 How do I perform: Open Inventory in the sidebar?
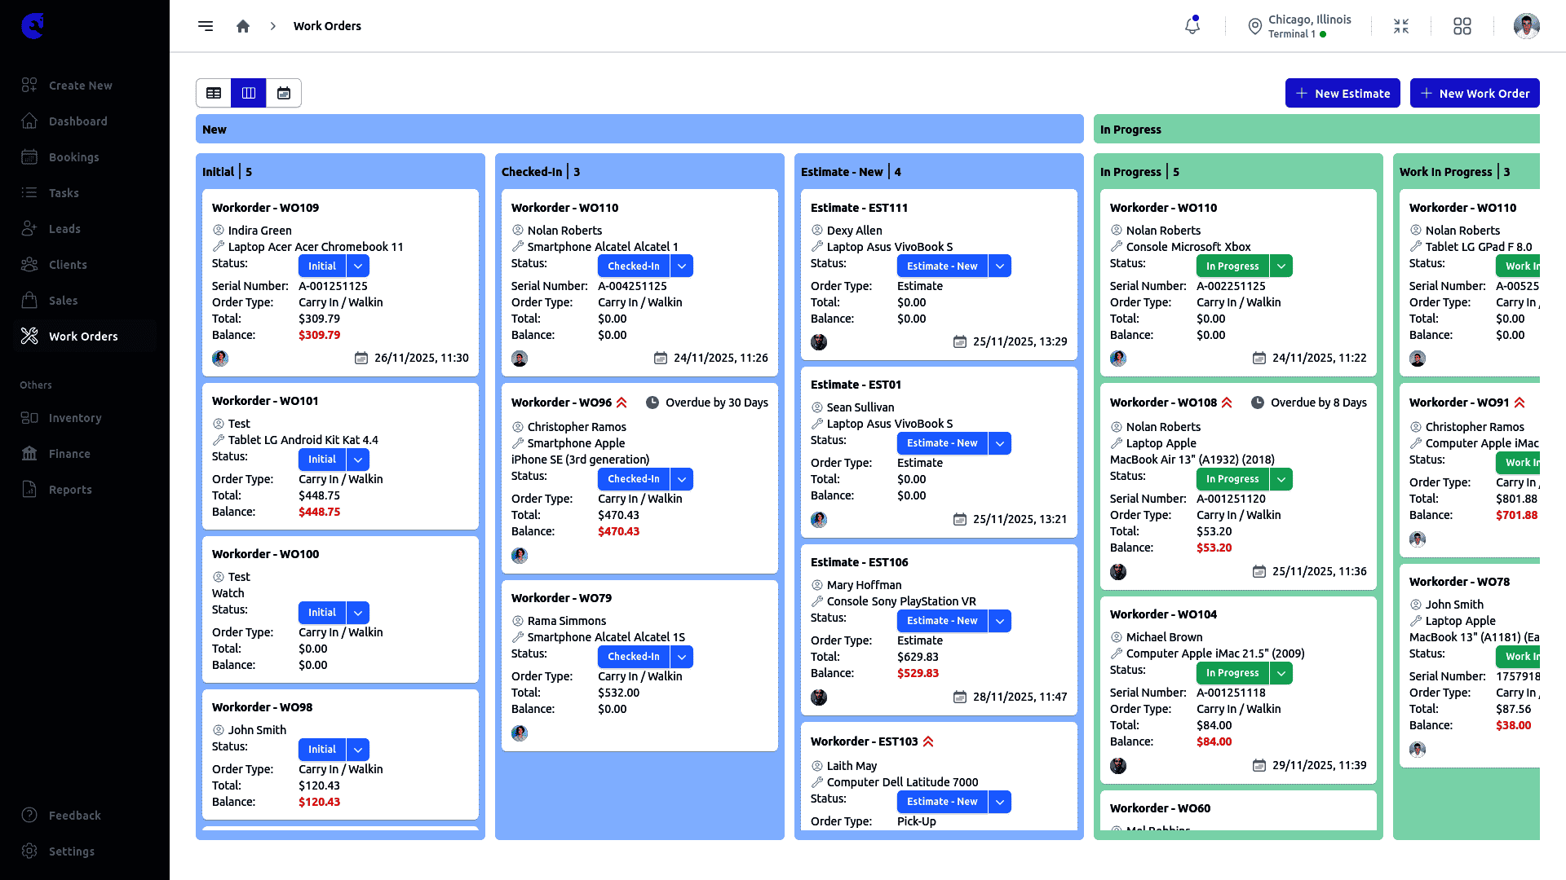tap(75, 418)
